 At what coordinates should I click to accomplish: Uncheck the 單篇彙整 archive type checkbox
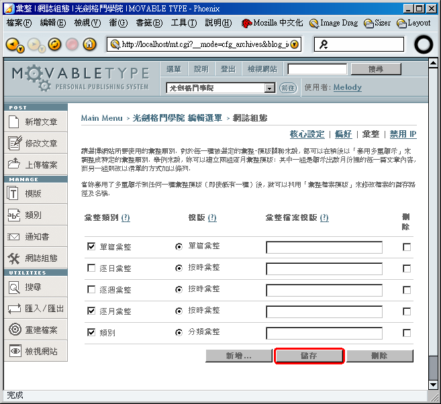(x=91, y=246)
